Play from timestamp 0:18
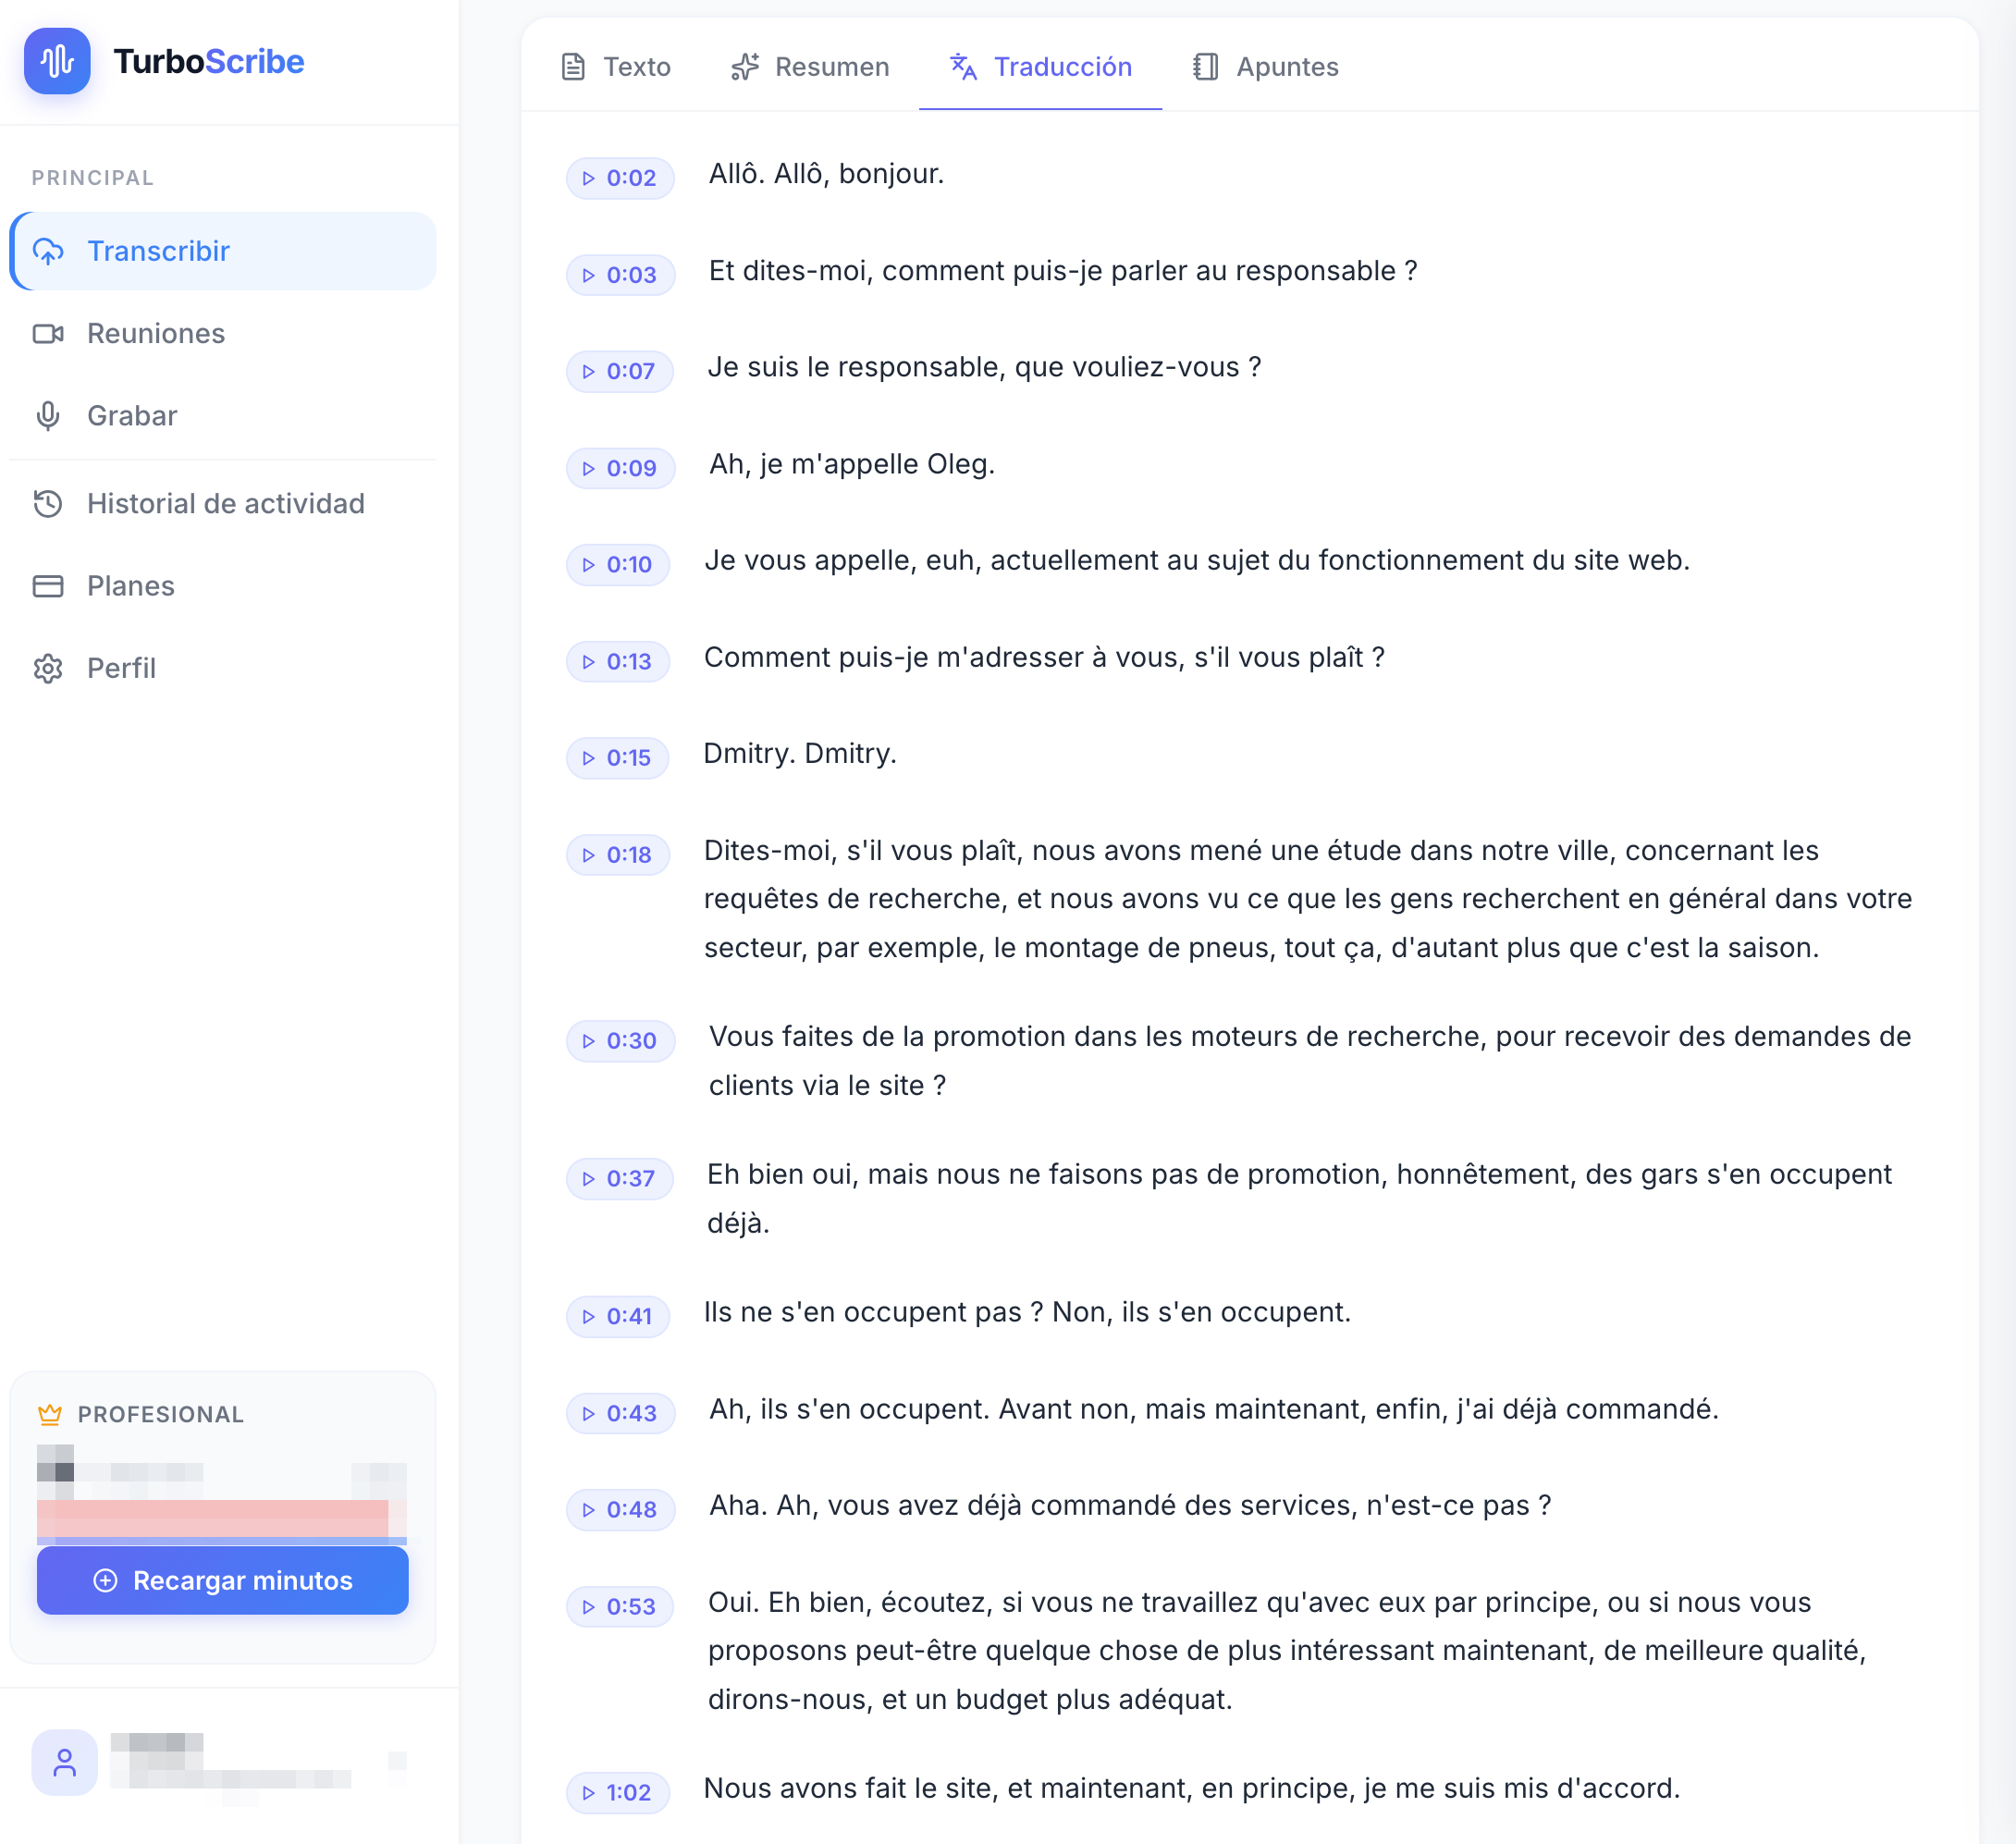2016x1844 pixels. [x=618, y=855]
